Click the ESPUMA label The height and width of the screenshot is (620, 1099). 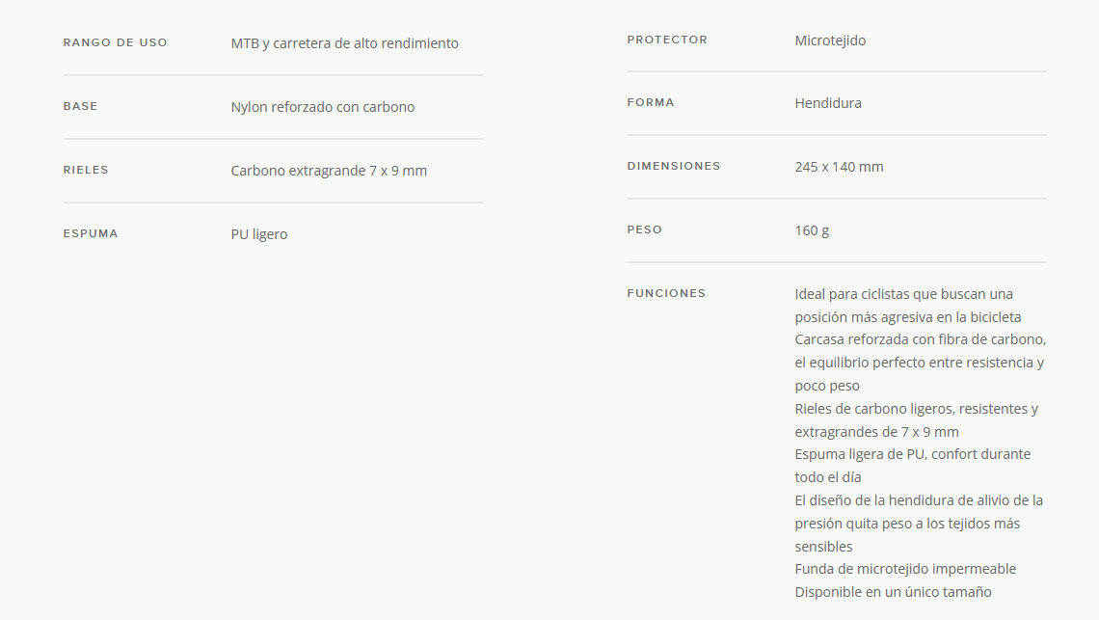91,233
